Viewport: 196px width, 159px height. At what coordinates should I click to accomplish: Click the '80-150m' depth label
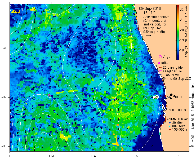tap(179, 126)
